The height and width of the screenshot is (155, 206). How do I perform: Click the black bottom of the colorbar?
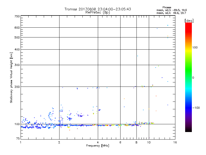coord(188,130)
